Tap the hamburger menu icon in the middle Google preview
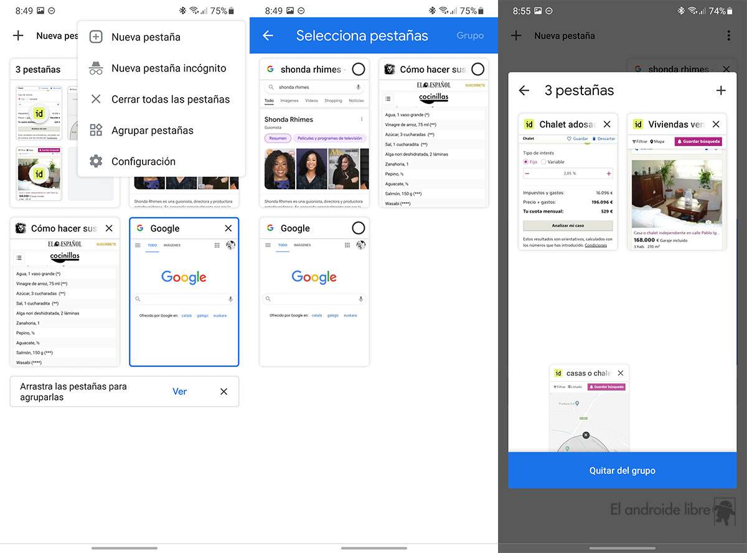The height and width of the screenshot is (553, 747). point(268,245)
